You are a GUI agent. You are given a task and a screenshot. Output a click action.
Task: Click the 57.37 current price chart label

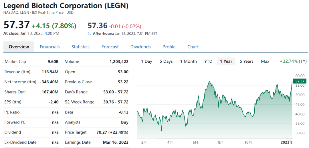pyautogui.click(x=300, y=81)
